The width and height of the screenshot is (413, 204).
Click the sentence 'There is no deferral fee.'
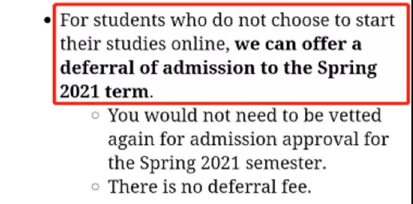pos(210,187)
